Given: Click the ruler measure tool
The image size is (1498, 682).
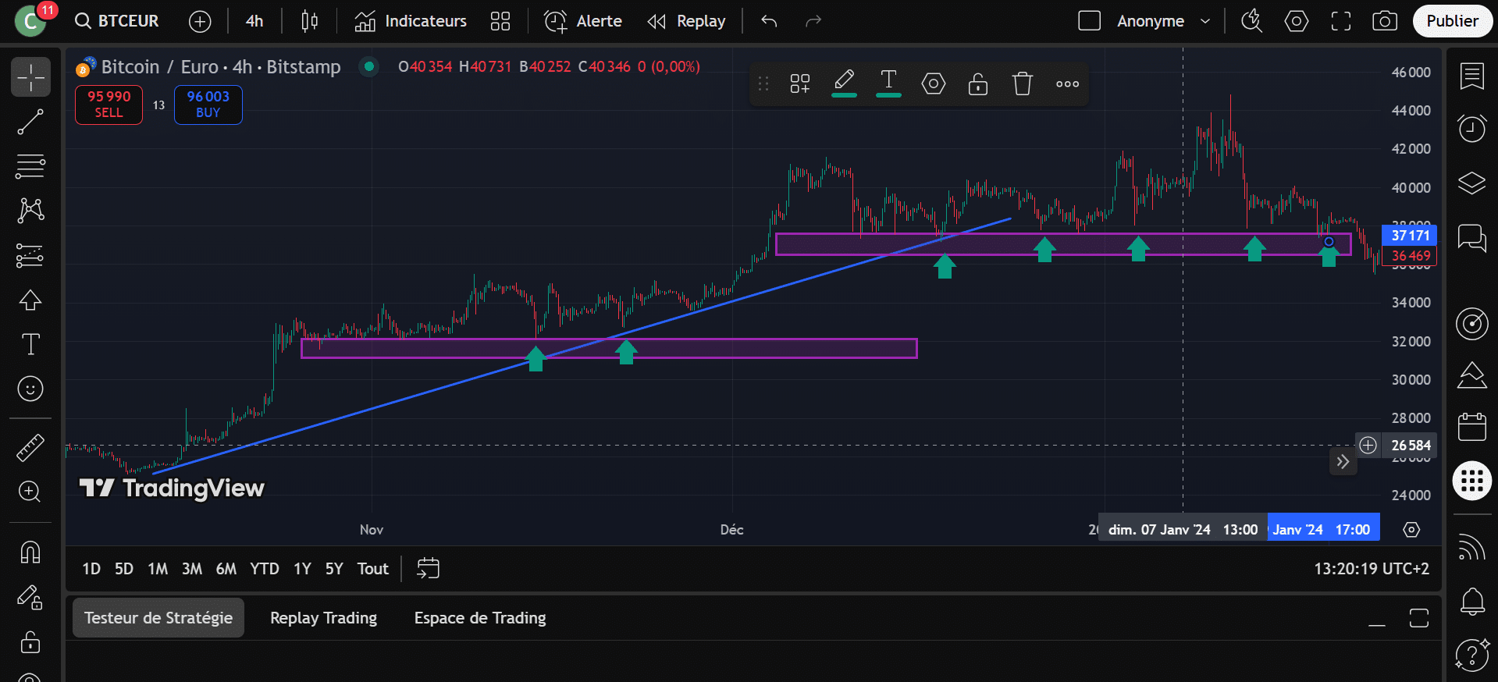Looking at the screenshot, I should pyautogui.click(x=30, y=448).
